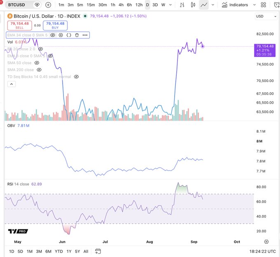Select the 1h timeframe
This screenshot has height=257, width=280.
click(x=113, y=5)
